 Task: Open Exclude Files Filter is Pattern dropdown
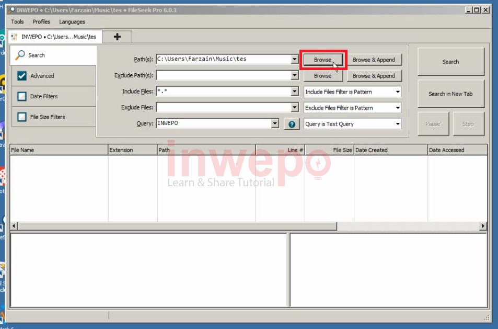pos(353,108)
